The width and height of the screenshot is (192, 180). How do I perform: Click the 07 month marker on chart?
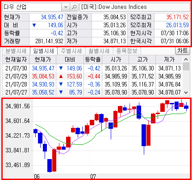click(93, 176)
